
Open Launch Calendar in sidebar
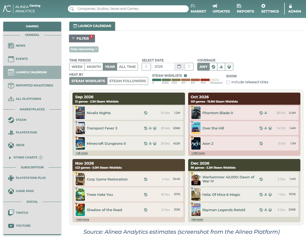tap(32, 72)
